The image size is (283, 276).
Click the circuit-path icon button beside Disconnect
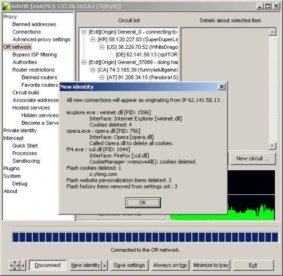(15, 266)
